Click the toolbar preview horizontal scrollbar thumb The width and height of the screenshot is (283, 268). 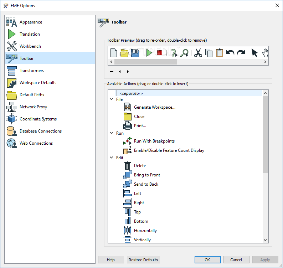click(146, 62)
